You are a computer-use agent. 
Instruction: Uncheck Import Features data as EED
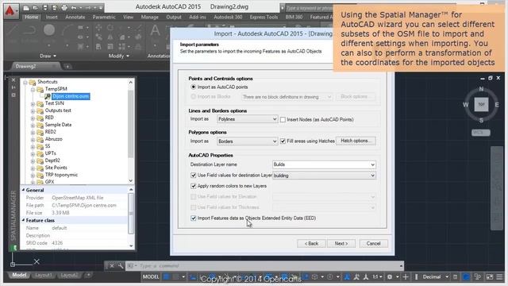click(x=194, y=218)
